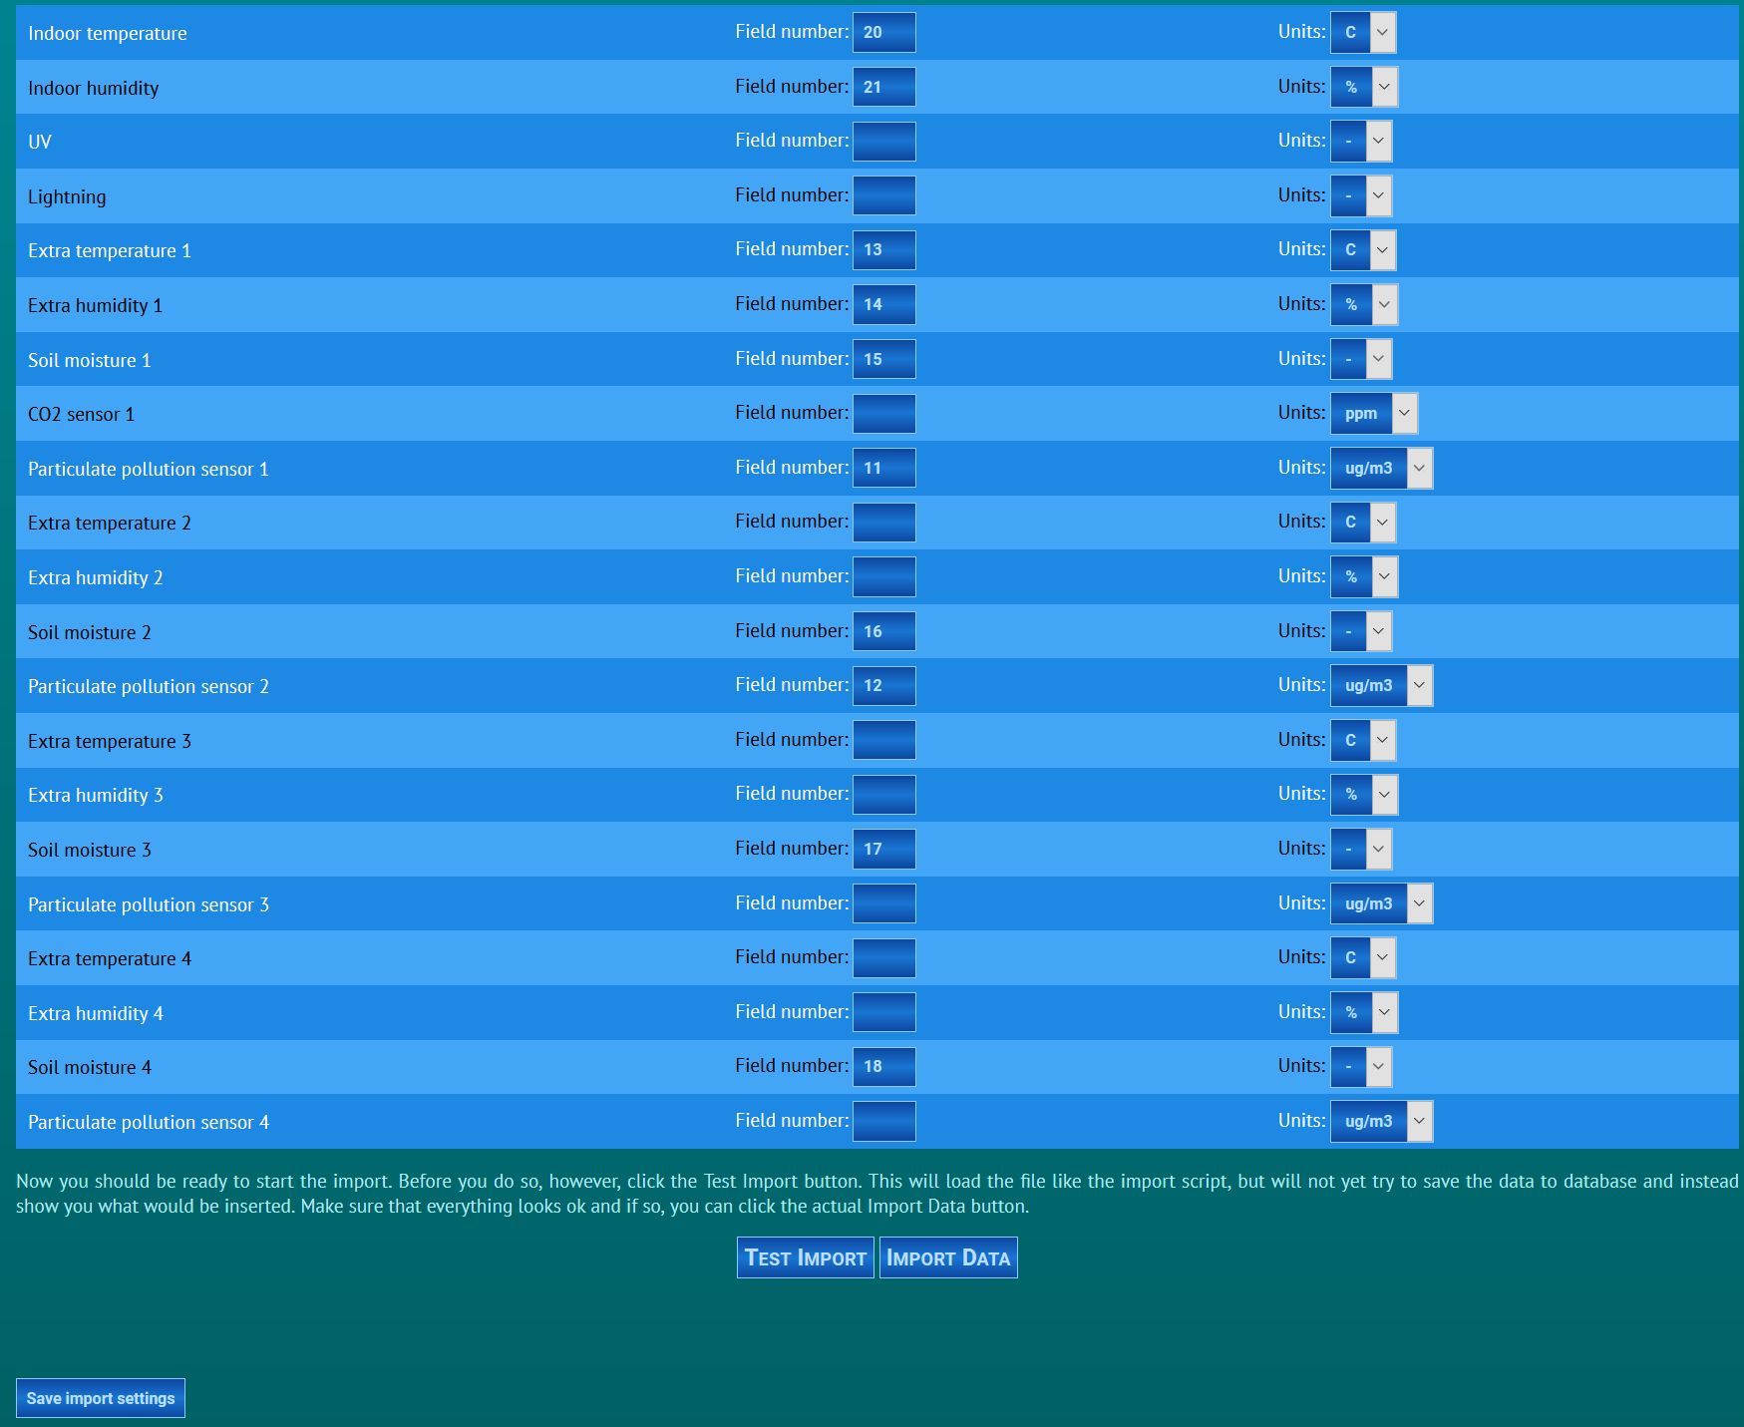
Task: Click Extra humidity 3 field number input
Action: coord(884,794)
